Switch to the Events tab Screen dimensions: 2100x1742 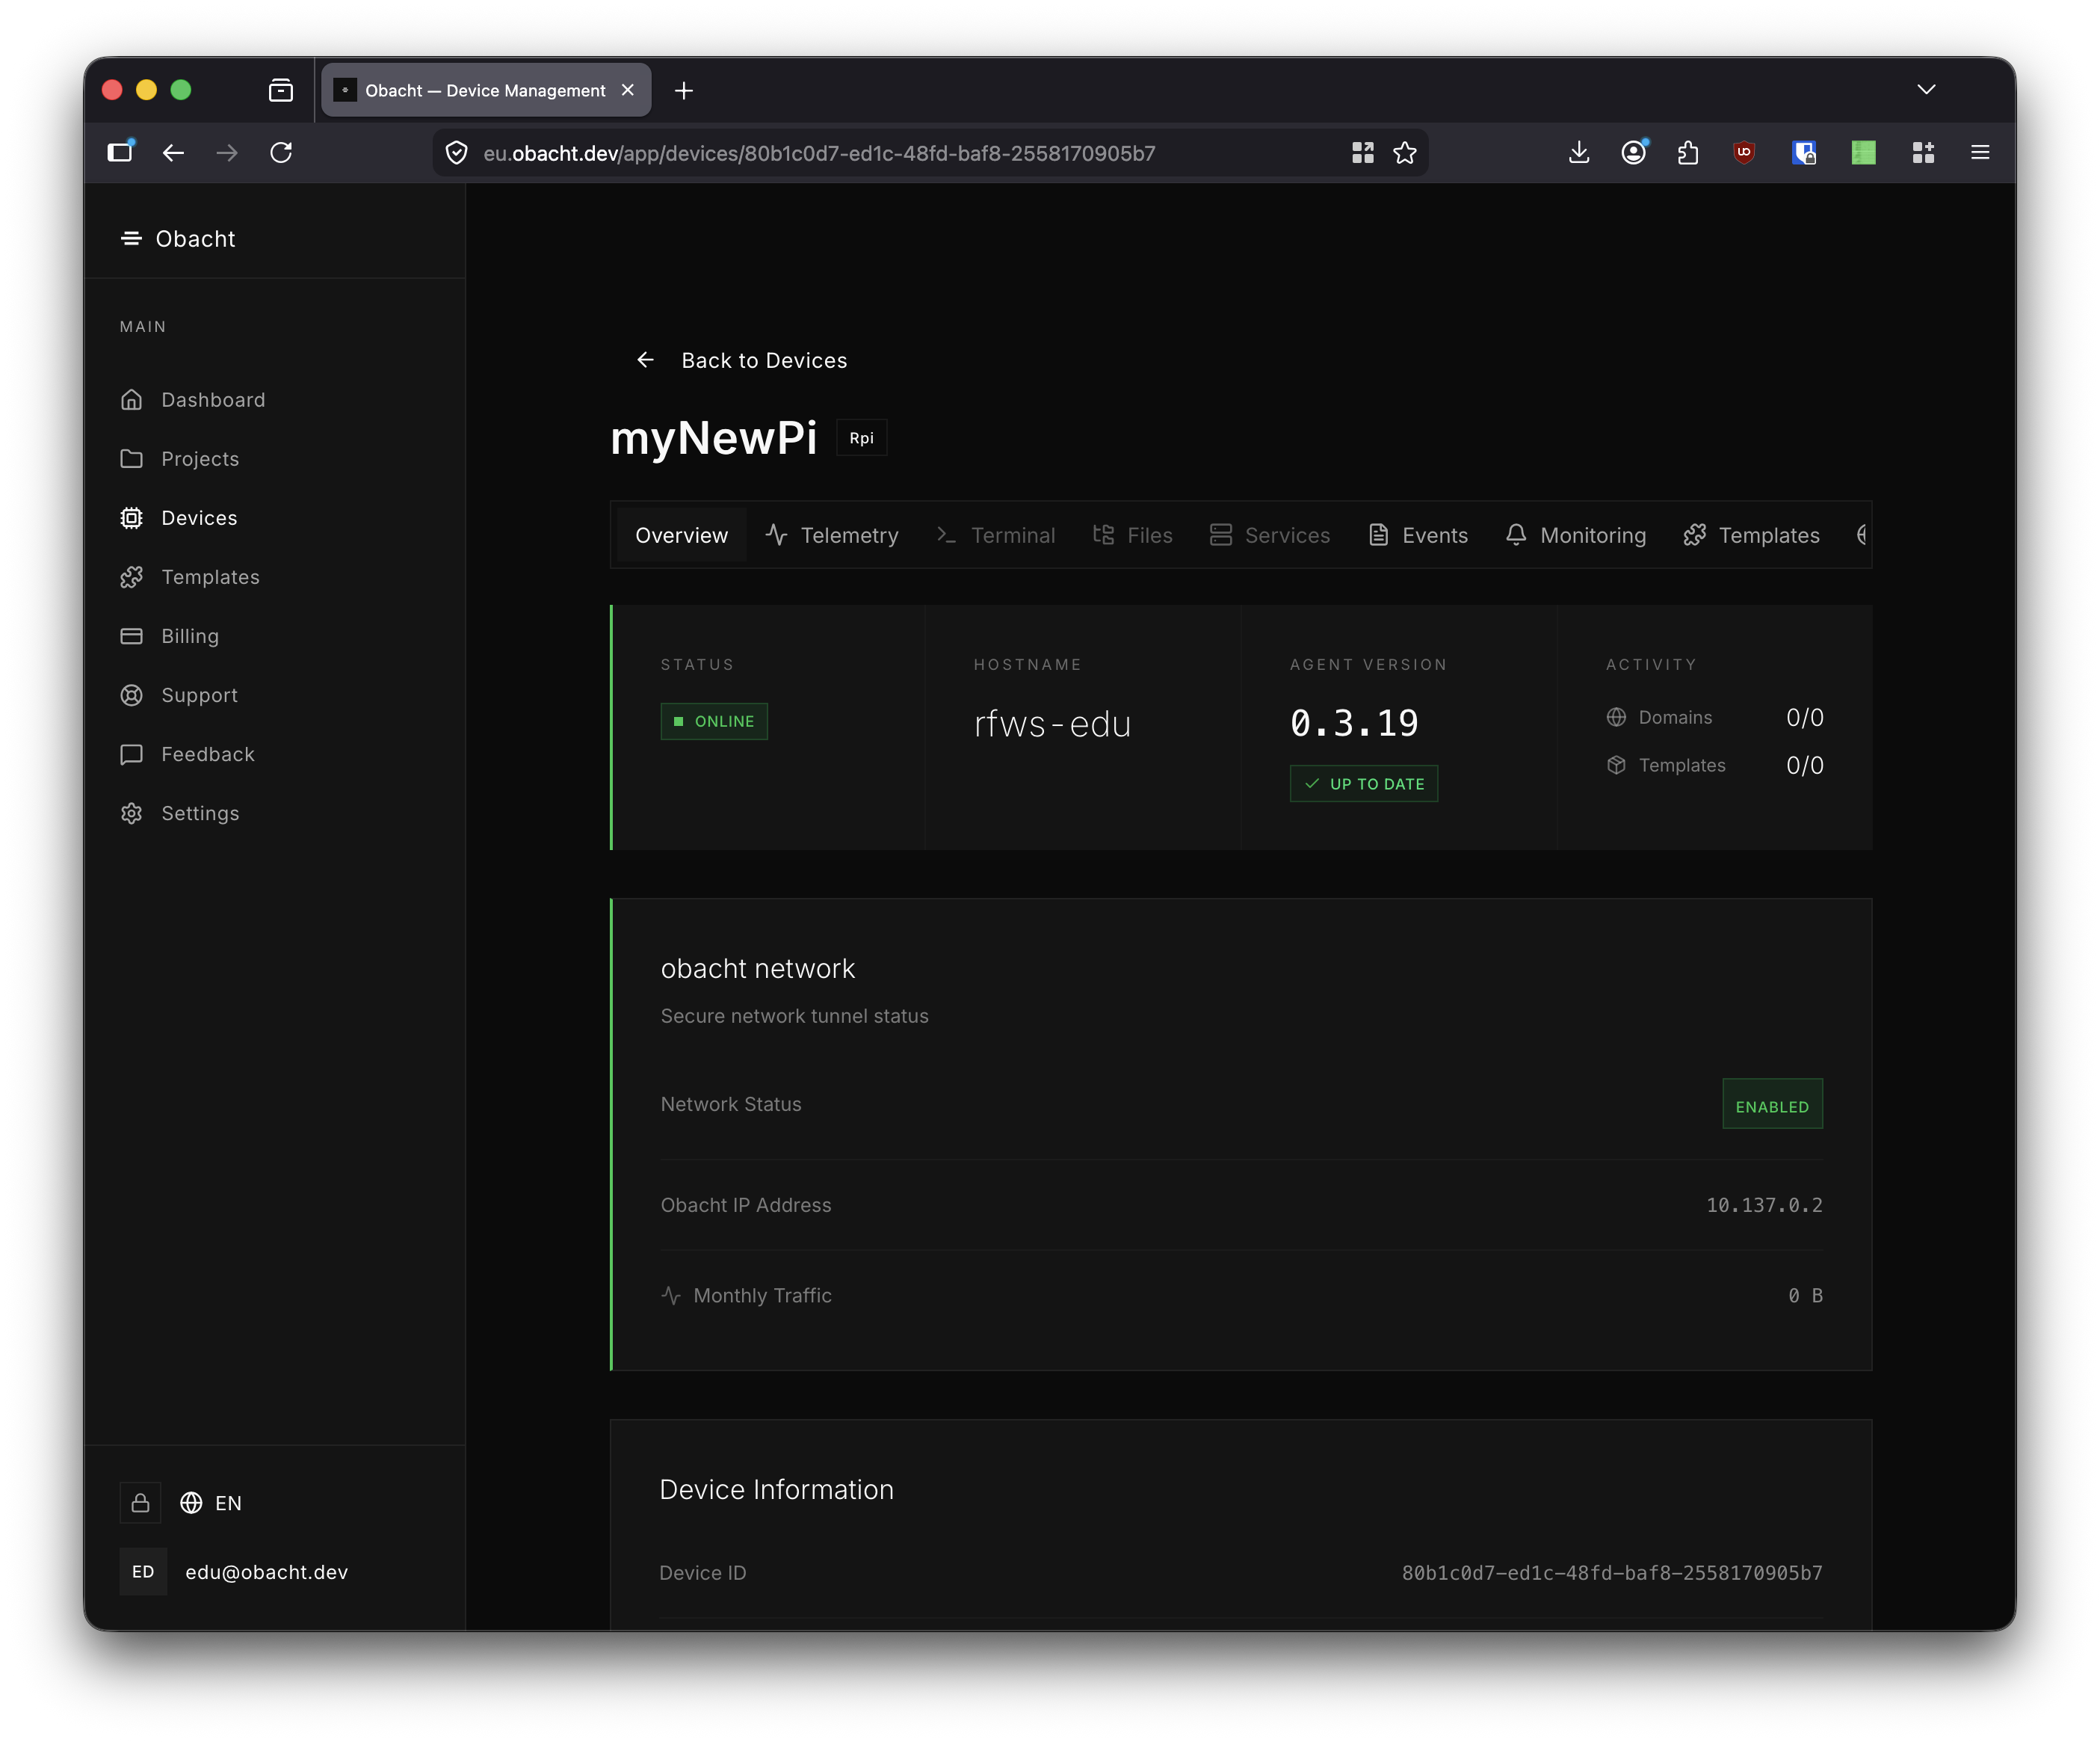point(1418,535)
